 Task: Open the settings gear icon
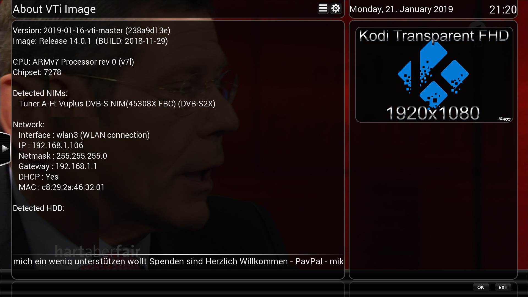pos(336,9)
